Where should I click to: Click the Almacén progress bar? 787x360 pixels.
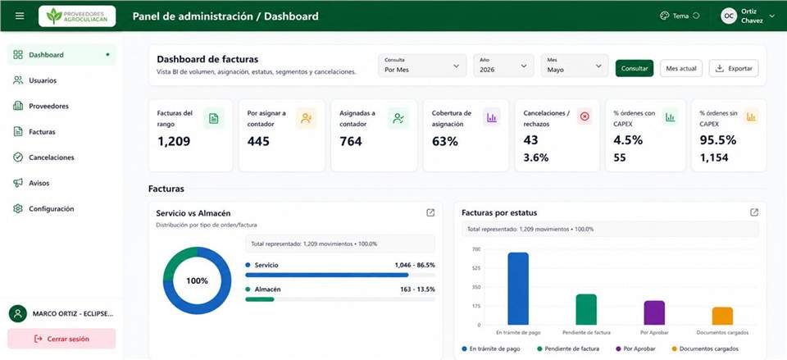(339, 299)
